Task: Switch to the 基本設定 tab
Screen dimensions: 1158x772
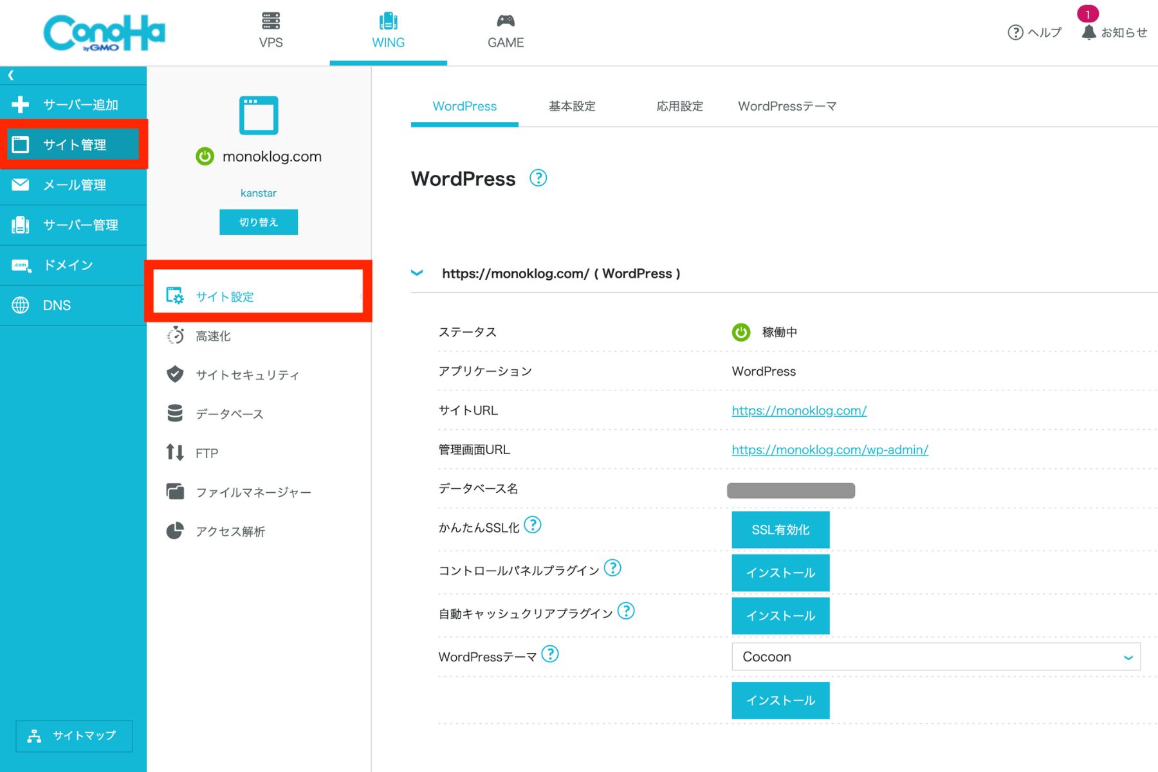Action: pos(572,106)
